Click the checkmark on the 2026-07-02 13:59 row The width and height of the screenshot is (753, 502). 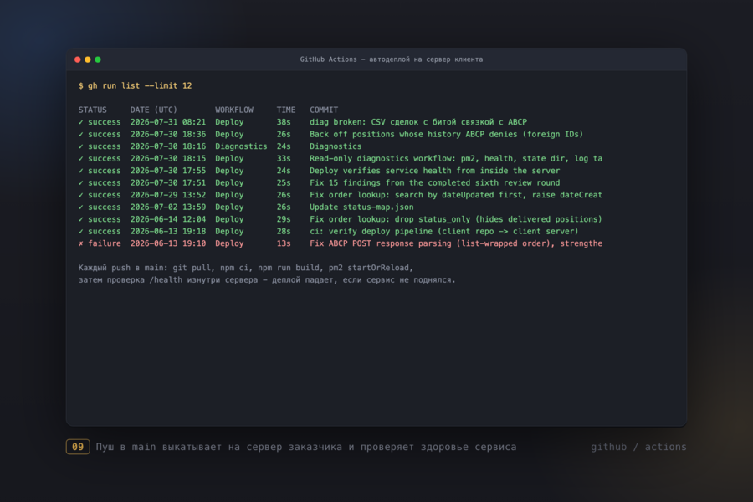[x=80, y=207]
